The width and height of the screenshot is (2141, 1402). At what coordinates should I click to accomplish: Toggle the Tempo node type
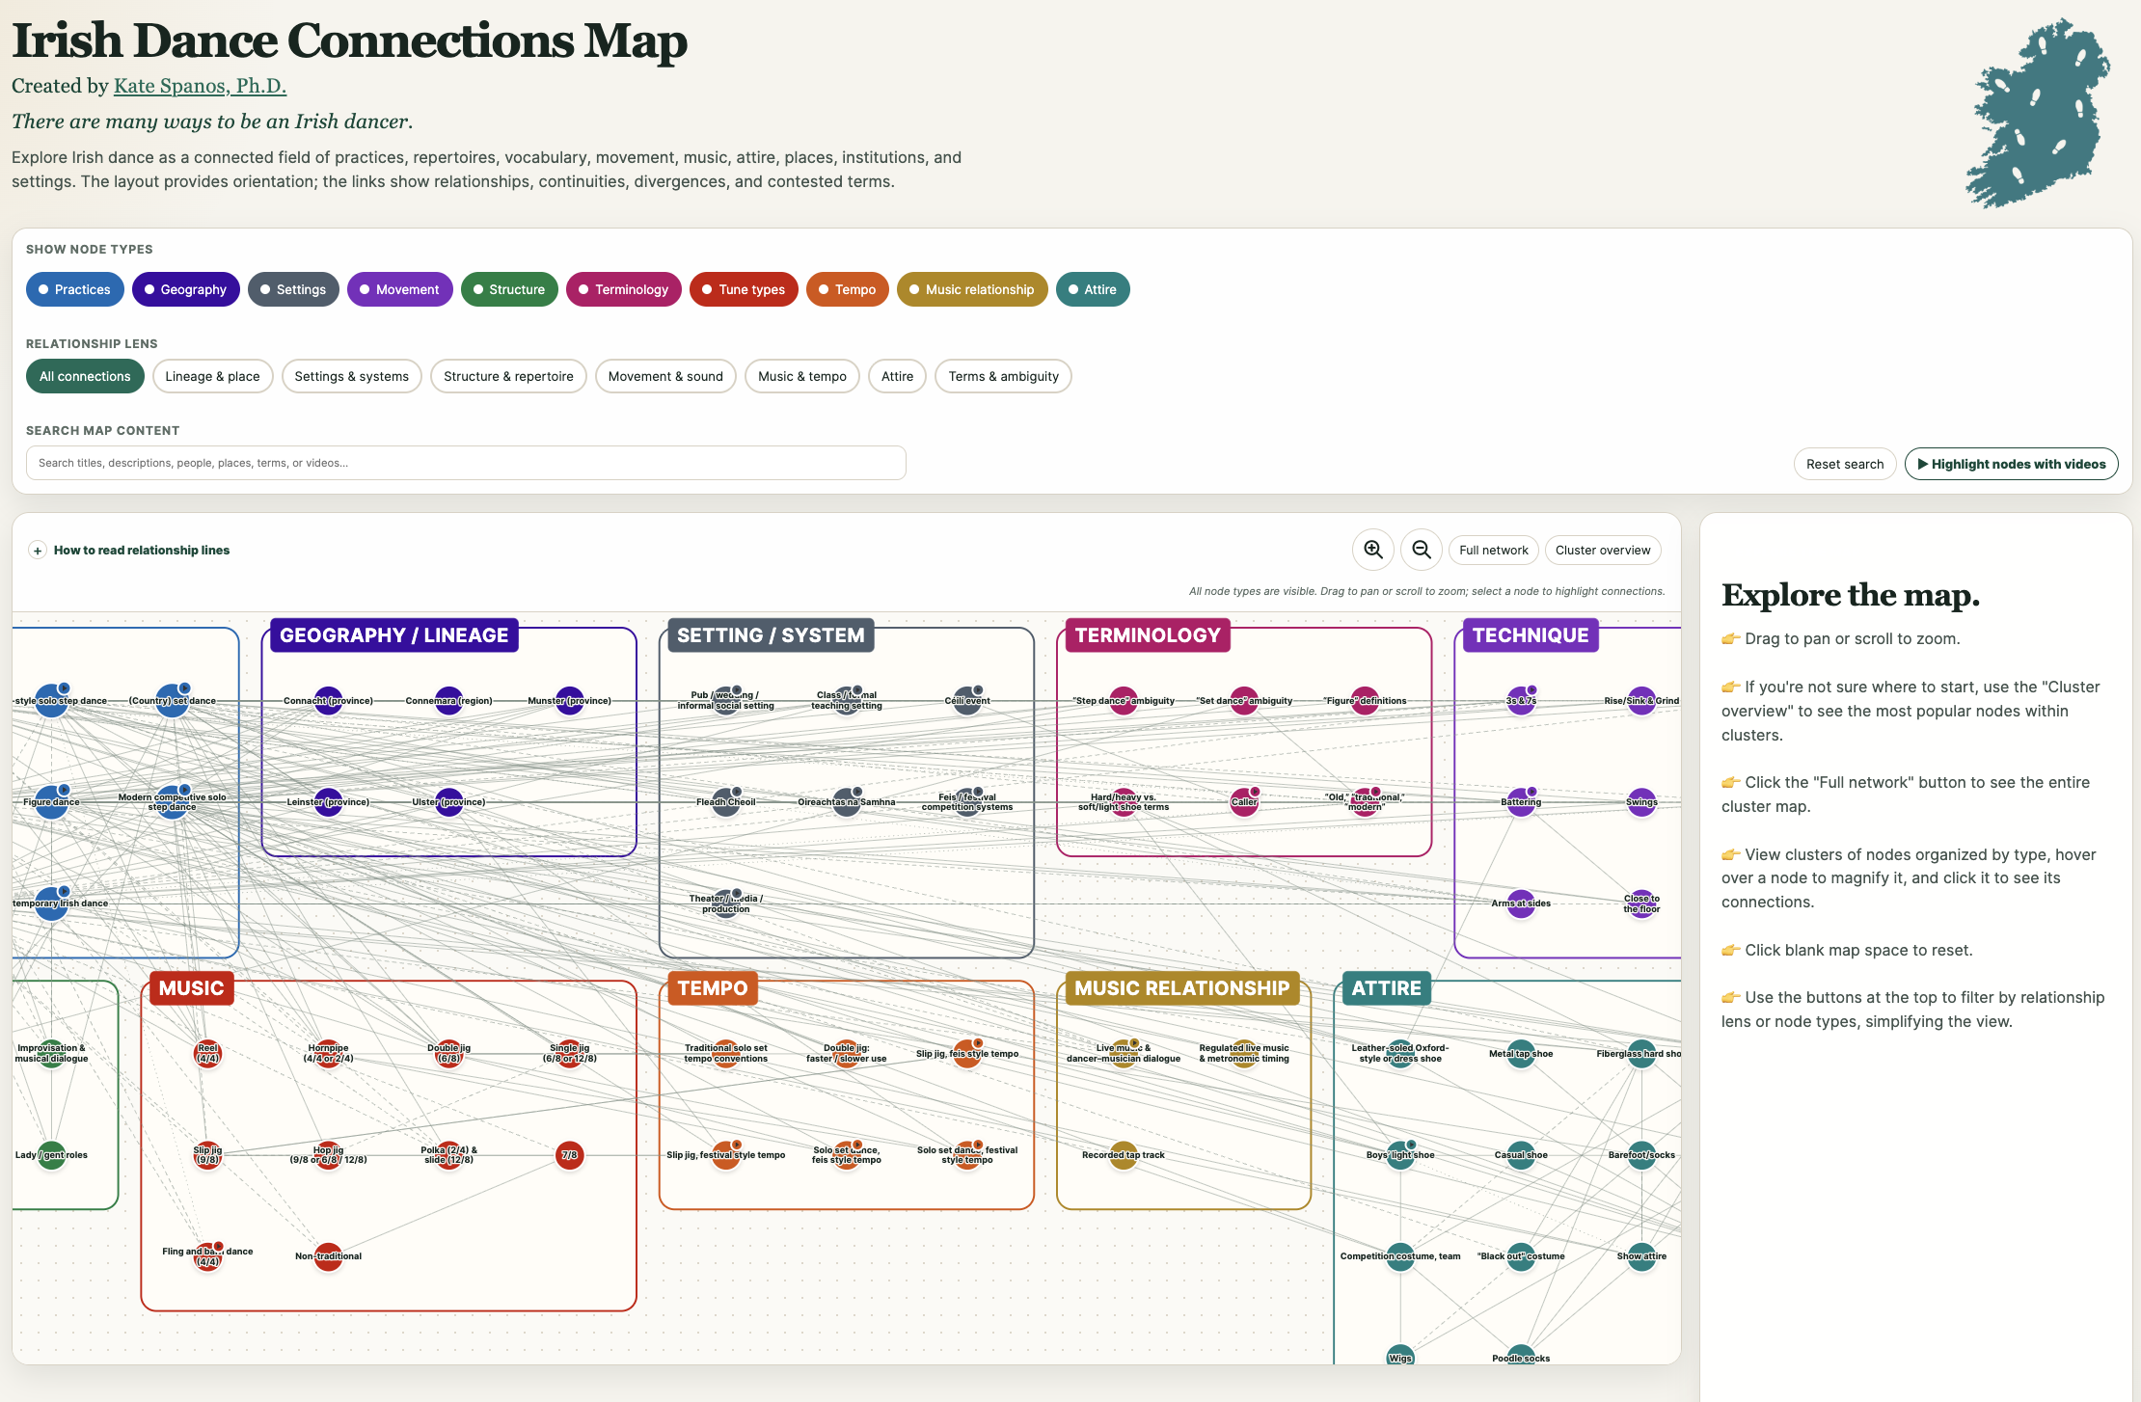tap(848, 289)
